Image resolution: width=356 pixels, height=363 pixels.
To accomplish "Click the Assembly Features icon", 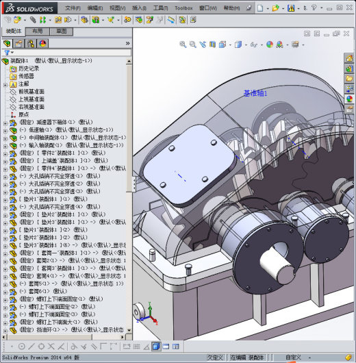I will pyautogui.click(x=96, y=20).
